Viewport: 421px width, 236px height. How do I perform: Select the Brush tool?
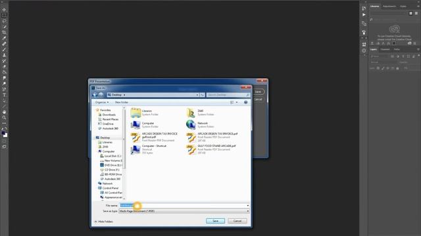point(4,49)
